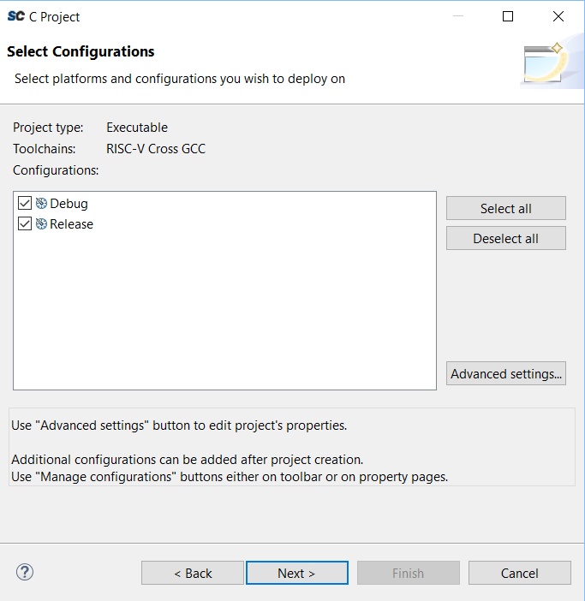This screenshot has width=585, height=601.
Task: Go to previous page with Back button
Action: pyautogui.click(x=193, y=573)
